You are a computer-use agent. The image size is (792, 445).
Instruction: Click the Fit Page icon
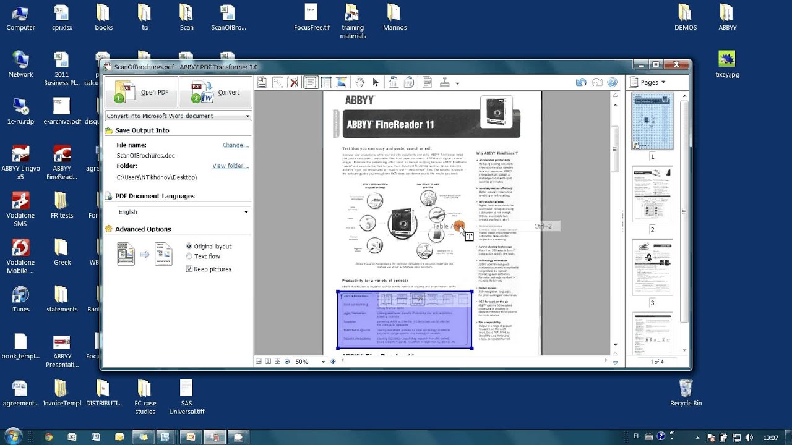[277, 362]
